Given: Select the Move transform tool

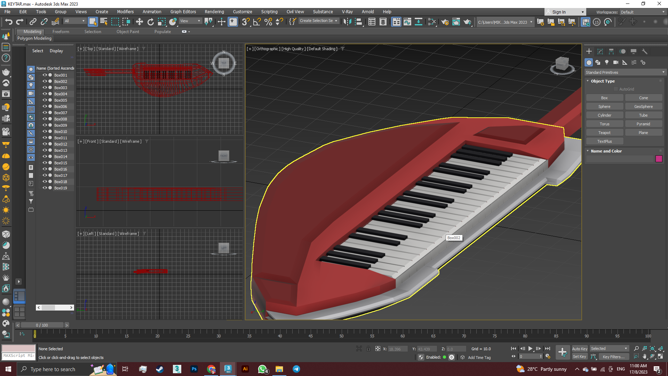Looking at the screenshot, I should [x=139, y=22].
